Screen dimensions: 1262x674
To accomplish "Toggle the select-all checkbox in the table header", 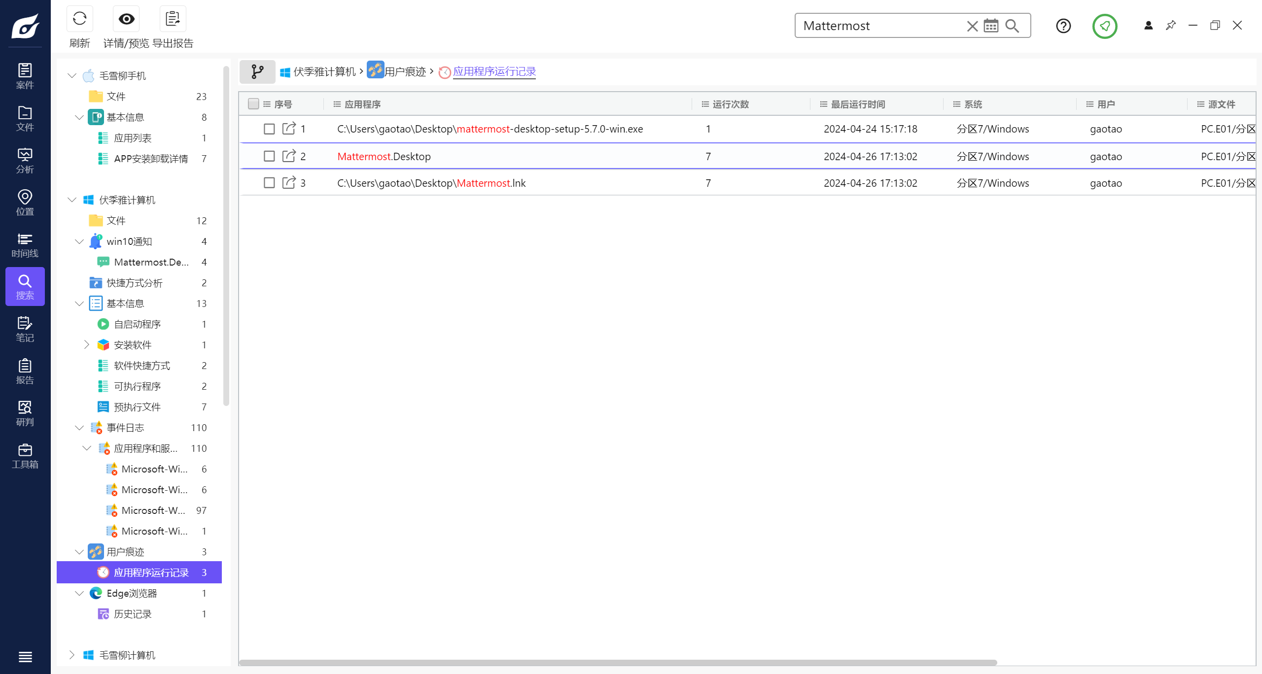I will tap(253, 104).
